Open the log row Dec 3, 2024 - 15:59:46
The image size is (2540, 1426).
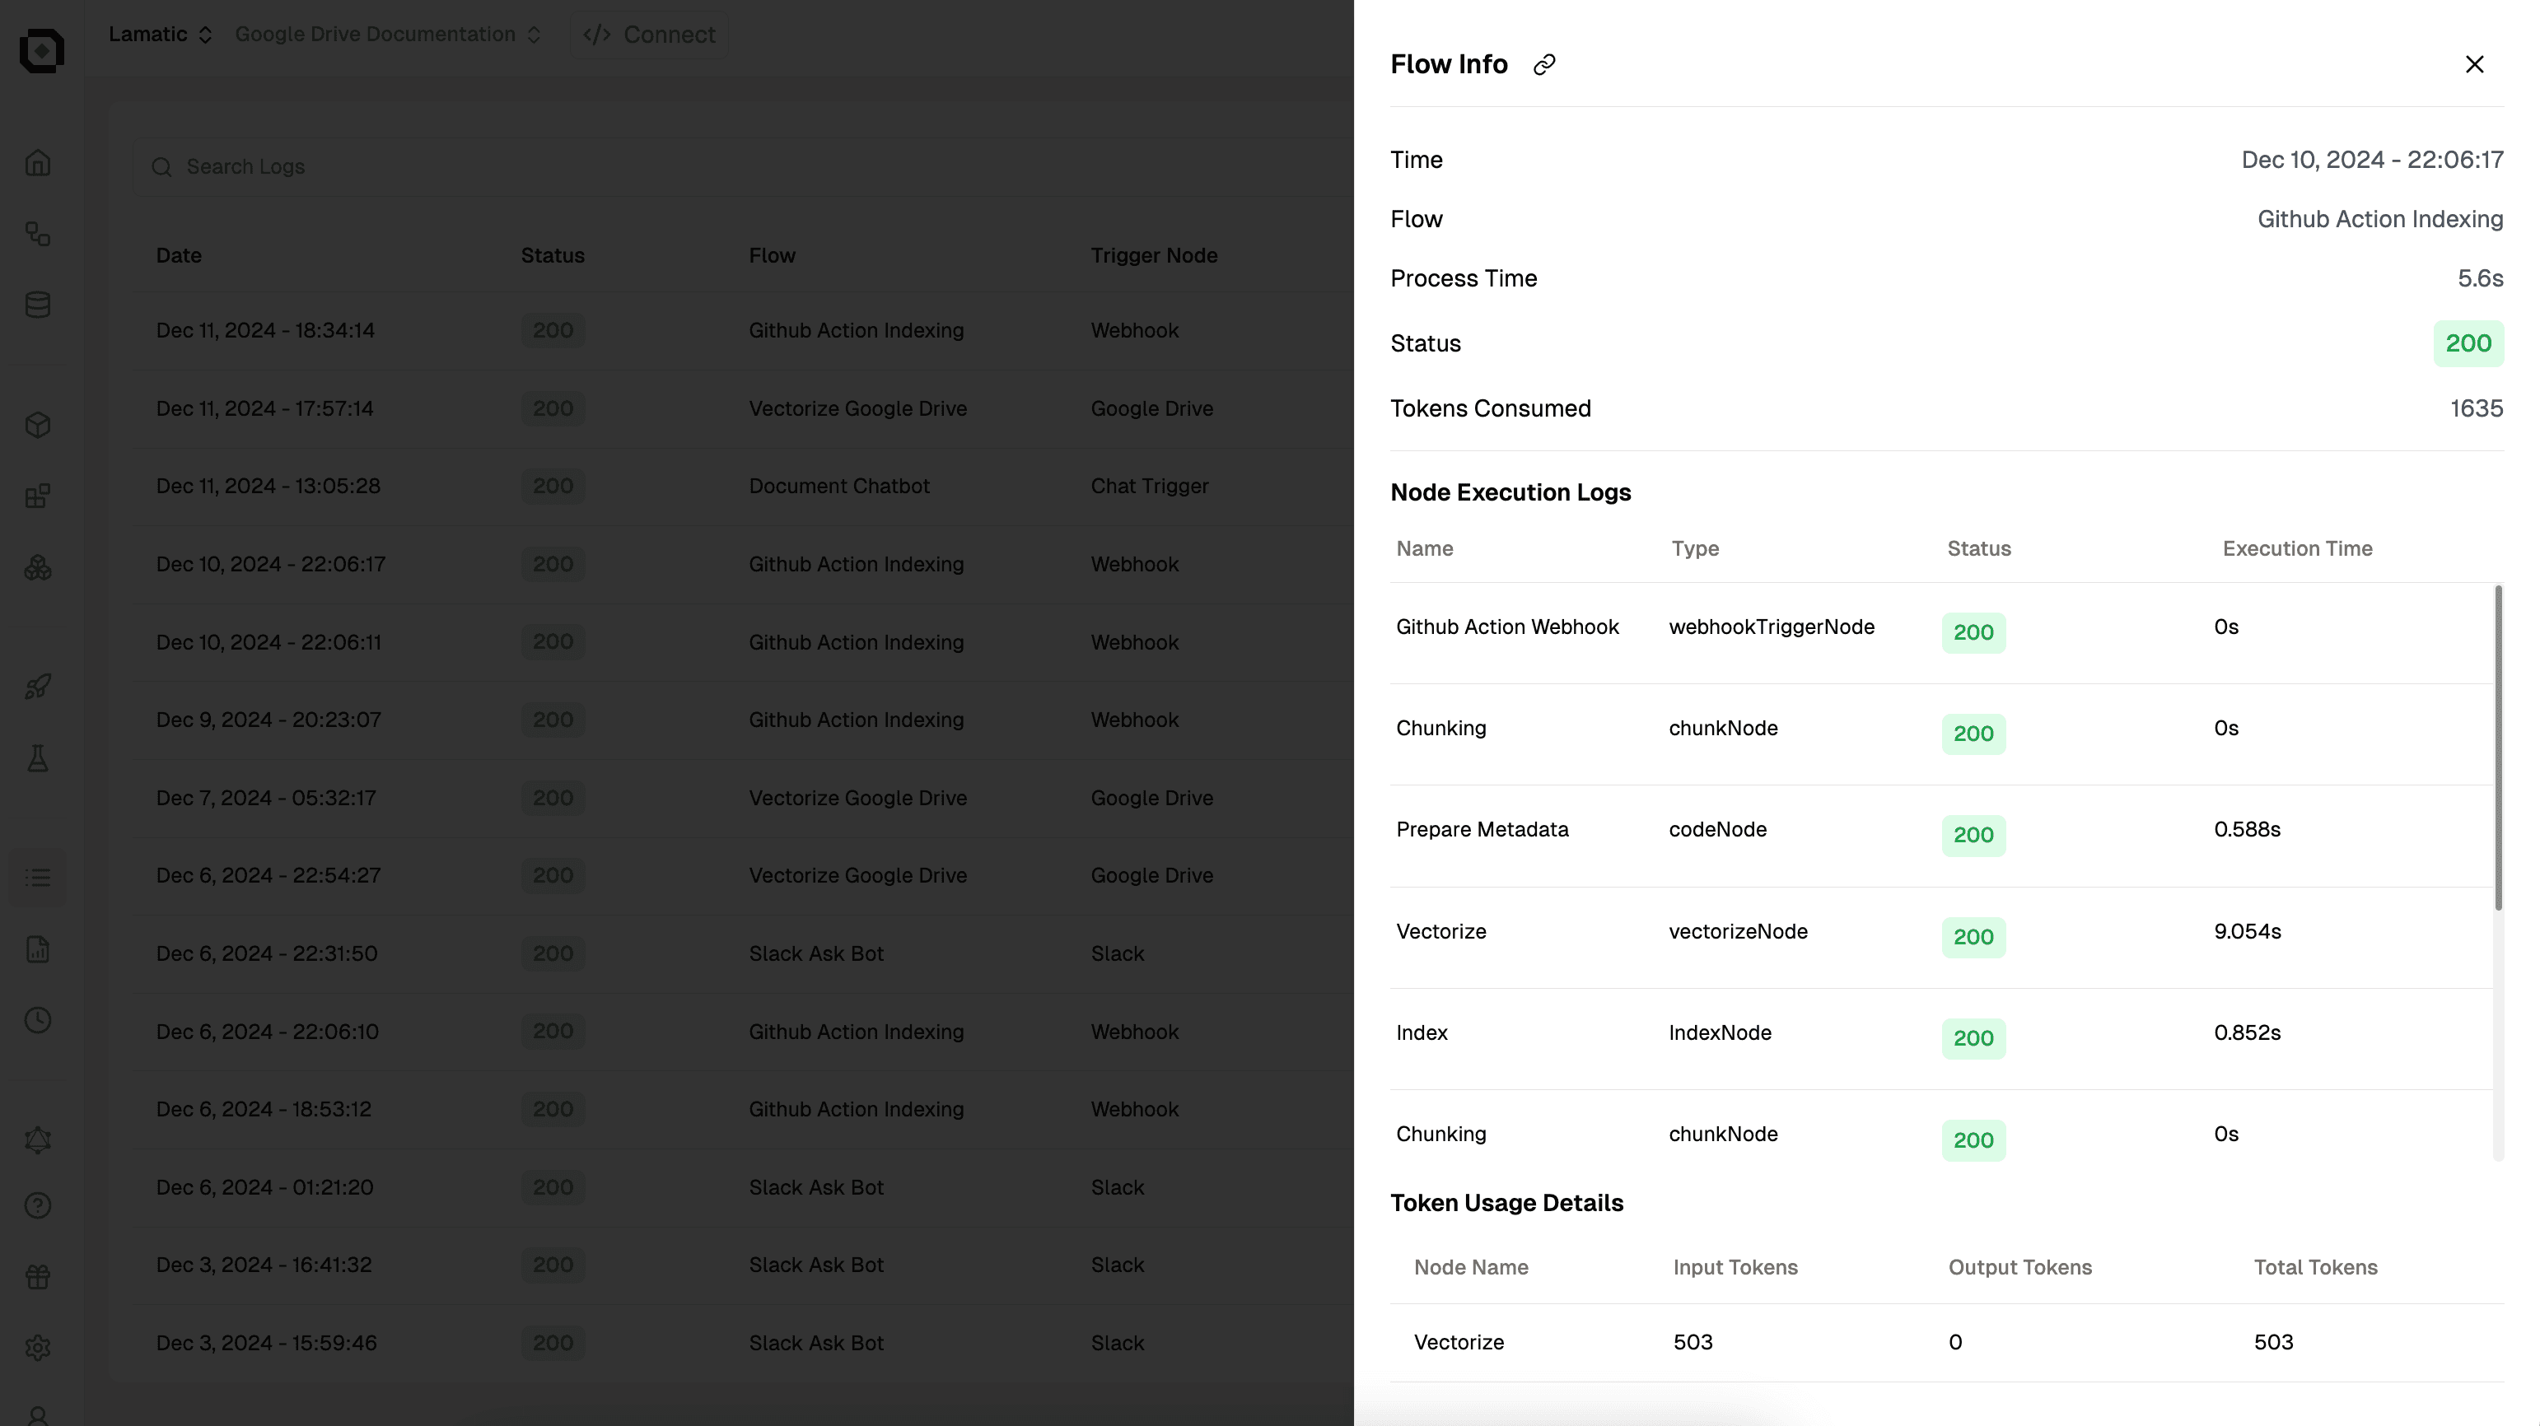click(x=745, y=1342)
